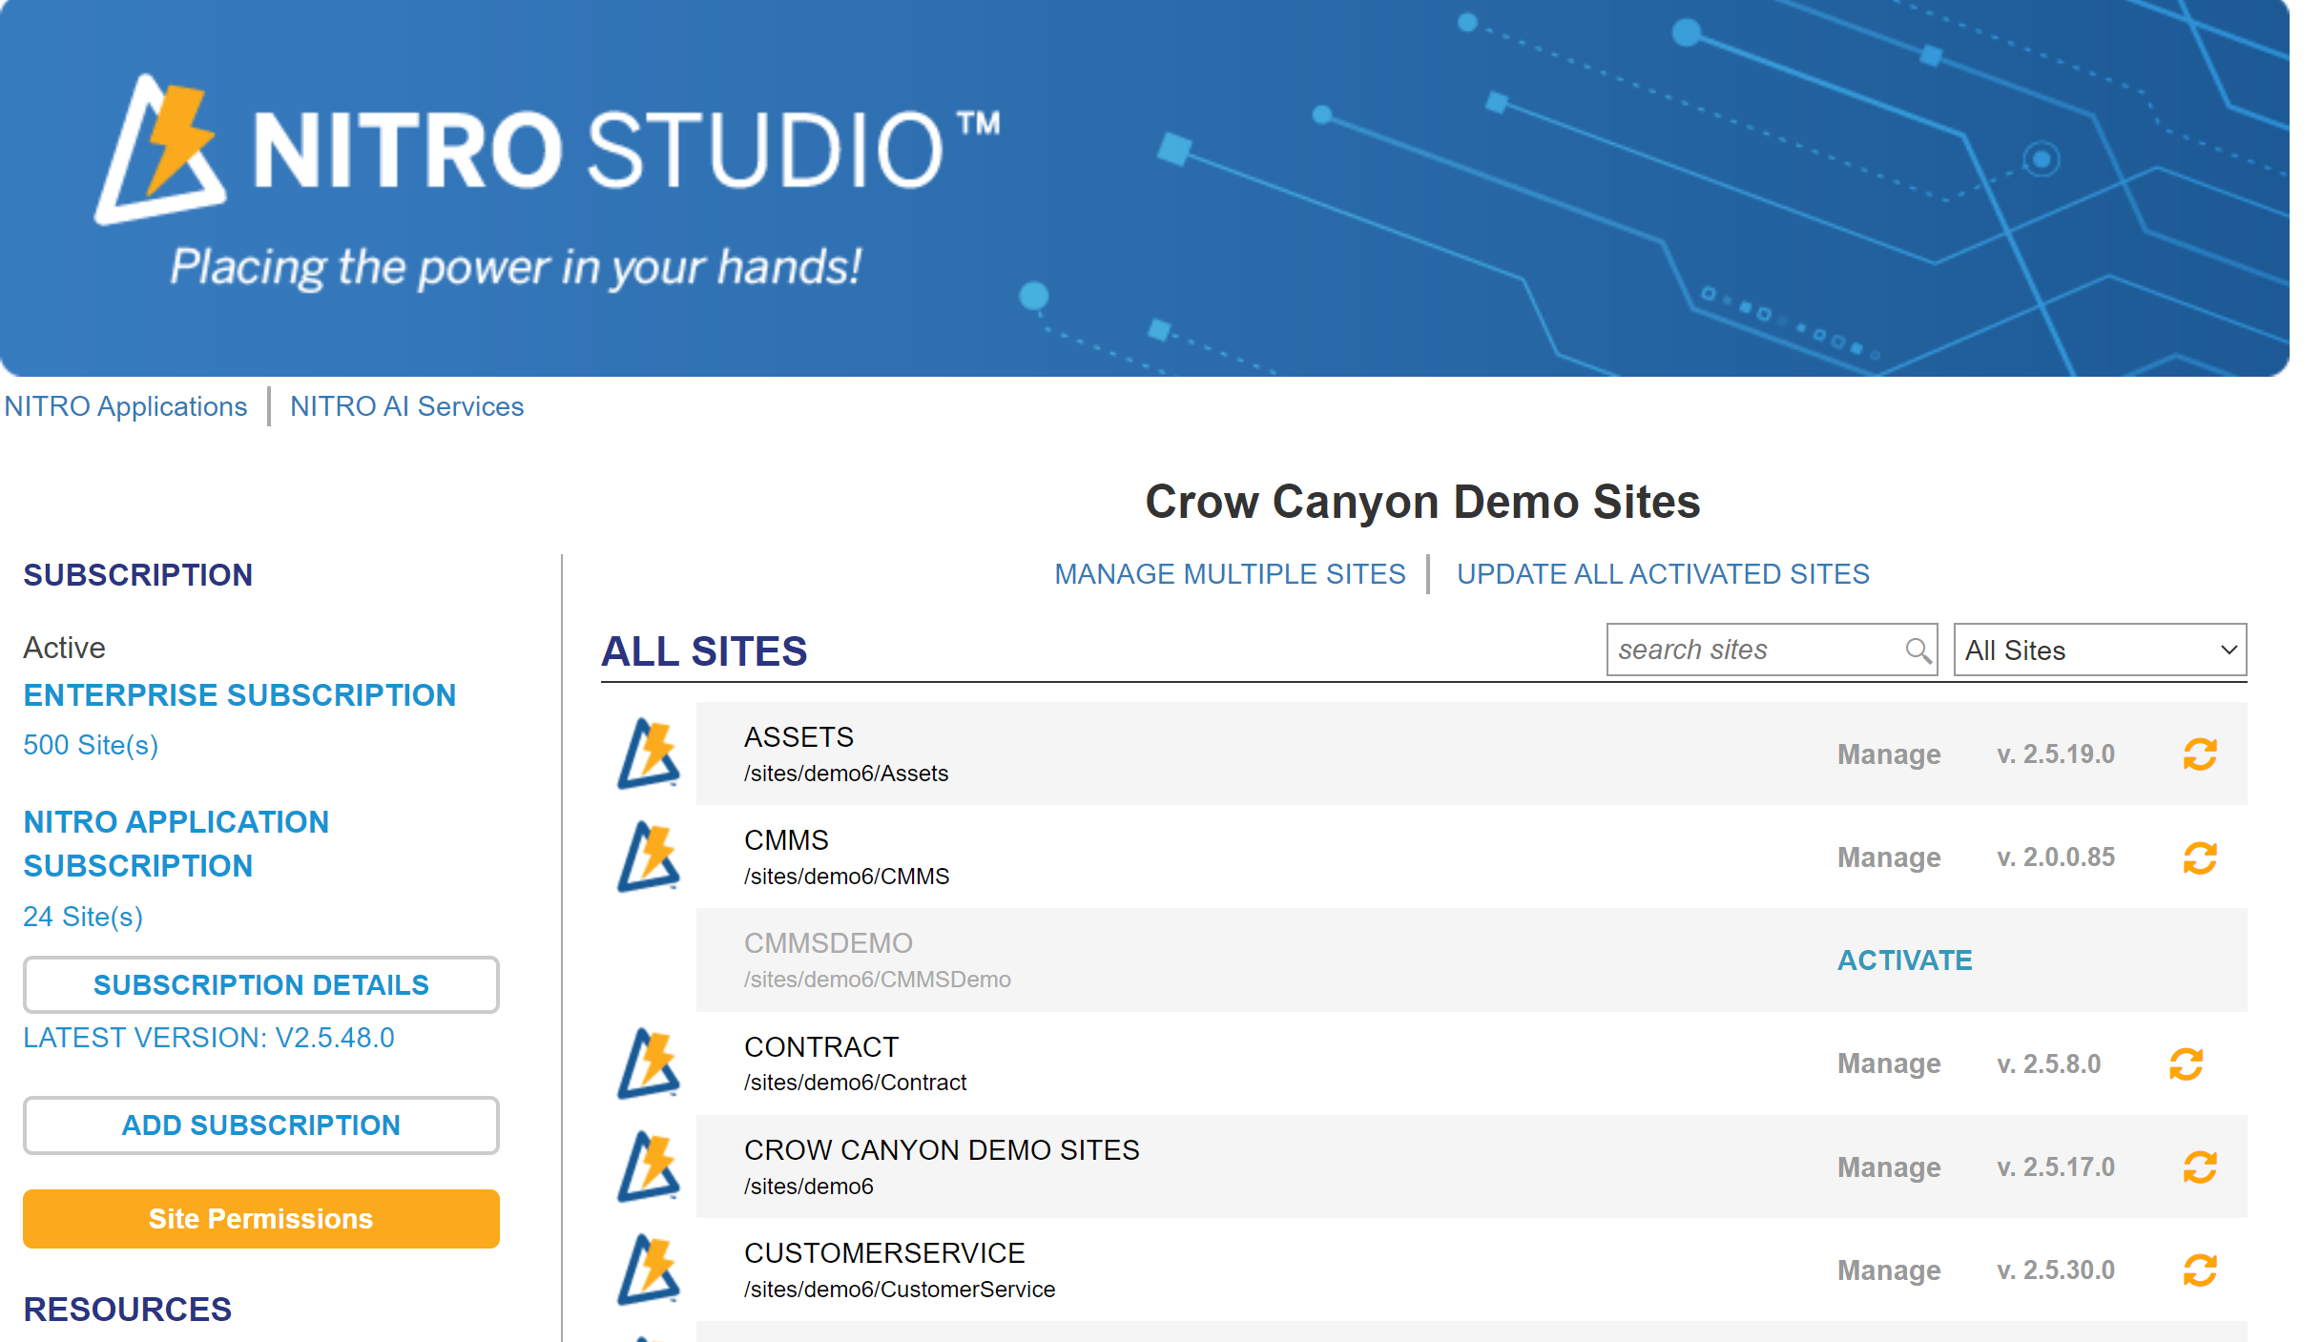Activate the CMMSDEMO site
Screen dimensions: 2322x1342
point(1905,960)
